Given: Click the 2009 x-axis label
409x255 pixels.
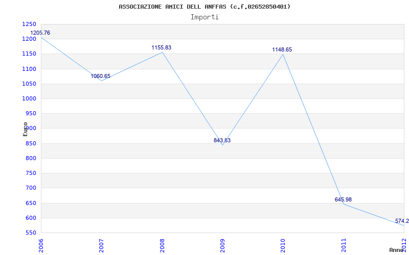Looking at the screenshot, I should [222, 246].
